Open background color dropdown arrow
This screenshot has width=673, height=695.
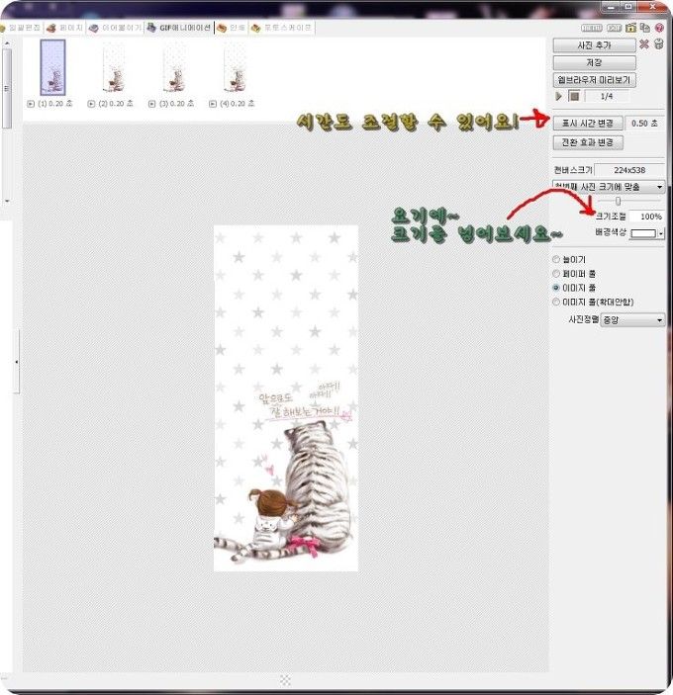coord(661,233)
